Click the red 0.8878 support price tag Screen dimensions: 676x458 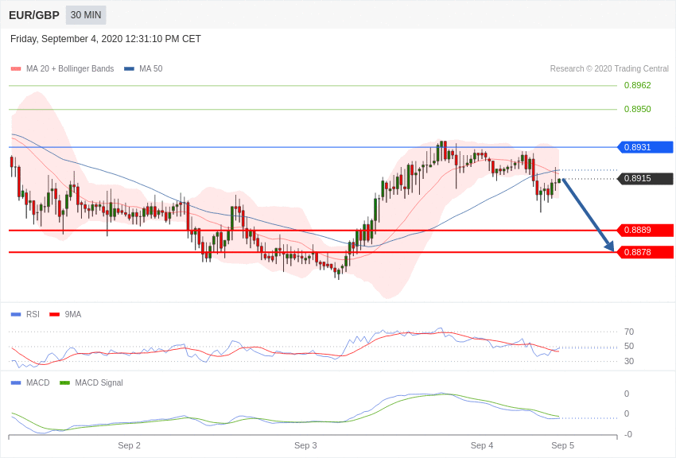click(x=646, y=252)
